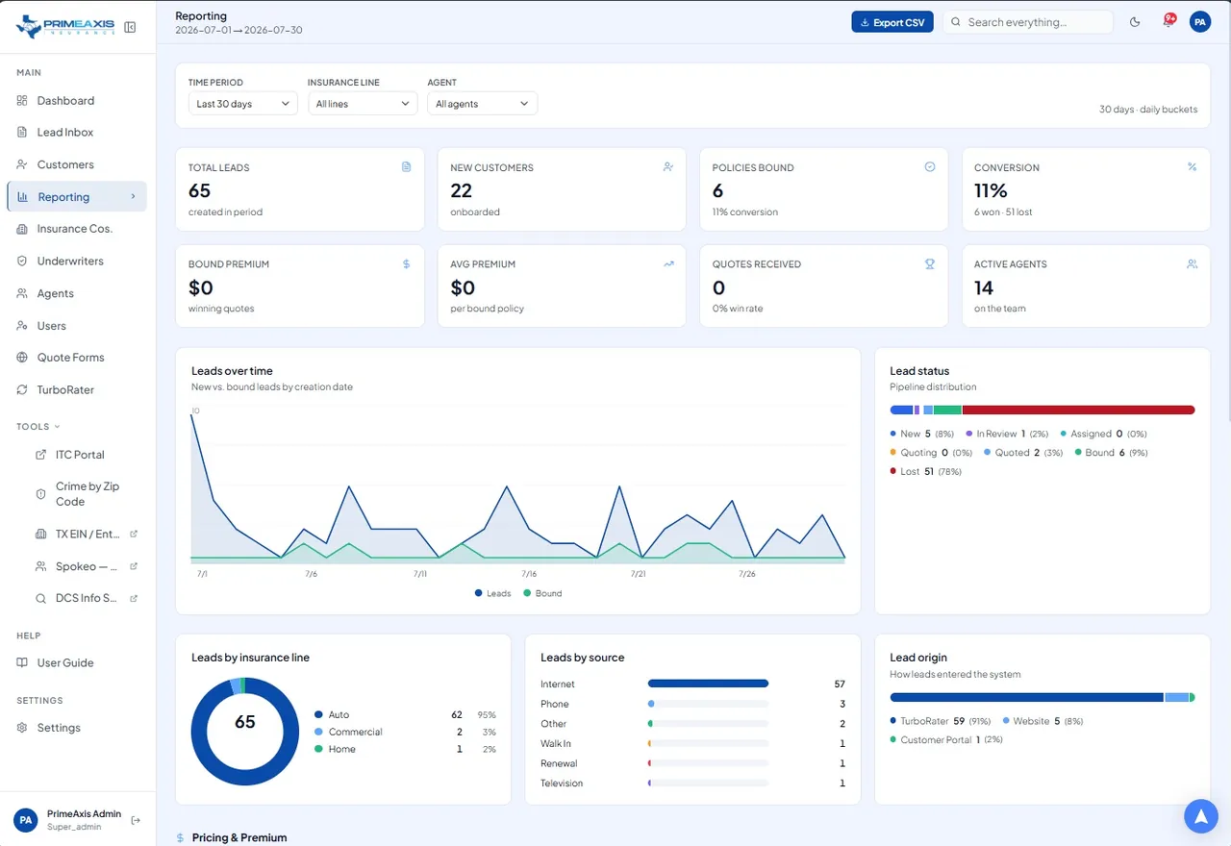Click the Internet bar in Leads by source
1231x846 pixels.
(708, 684)
